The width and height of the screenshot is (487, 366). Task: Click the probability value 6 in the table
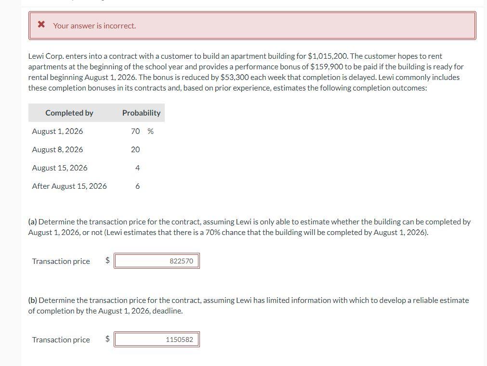pyautogui.click(x=138, y=186)
